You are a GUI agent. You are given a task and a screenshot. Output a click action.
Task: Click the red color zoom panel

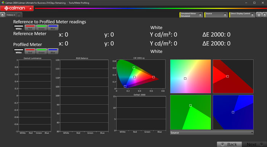[233, 76]
